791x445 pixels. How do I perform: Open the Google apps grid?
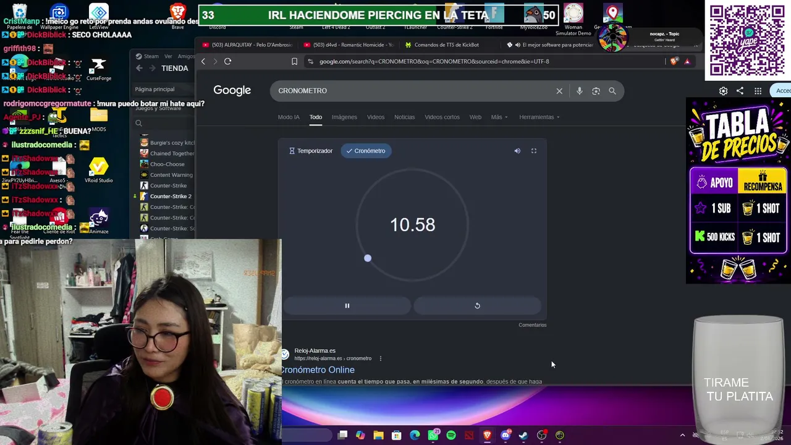click(758, 91)
